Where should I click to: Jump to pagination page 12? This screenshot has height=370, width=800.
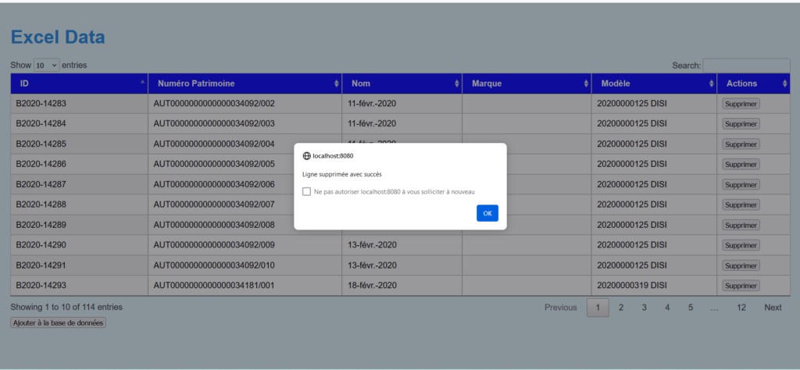[x=741, y=308]
